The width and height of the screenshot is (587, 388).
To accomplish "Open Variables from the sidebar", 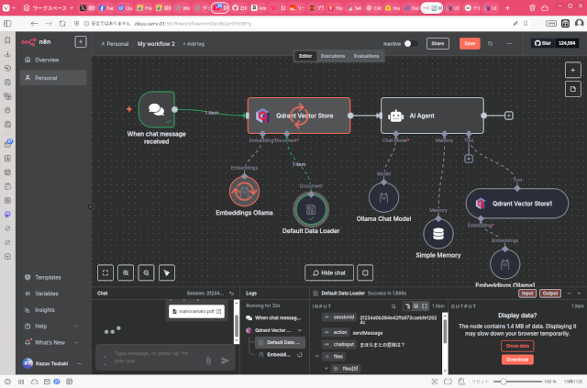I will [53, 294].
